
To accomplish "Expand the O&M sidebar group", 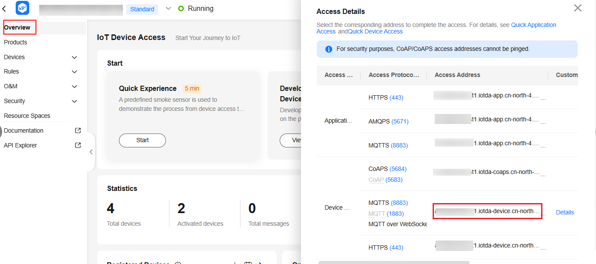I will 74,87.
